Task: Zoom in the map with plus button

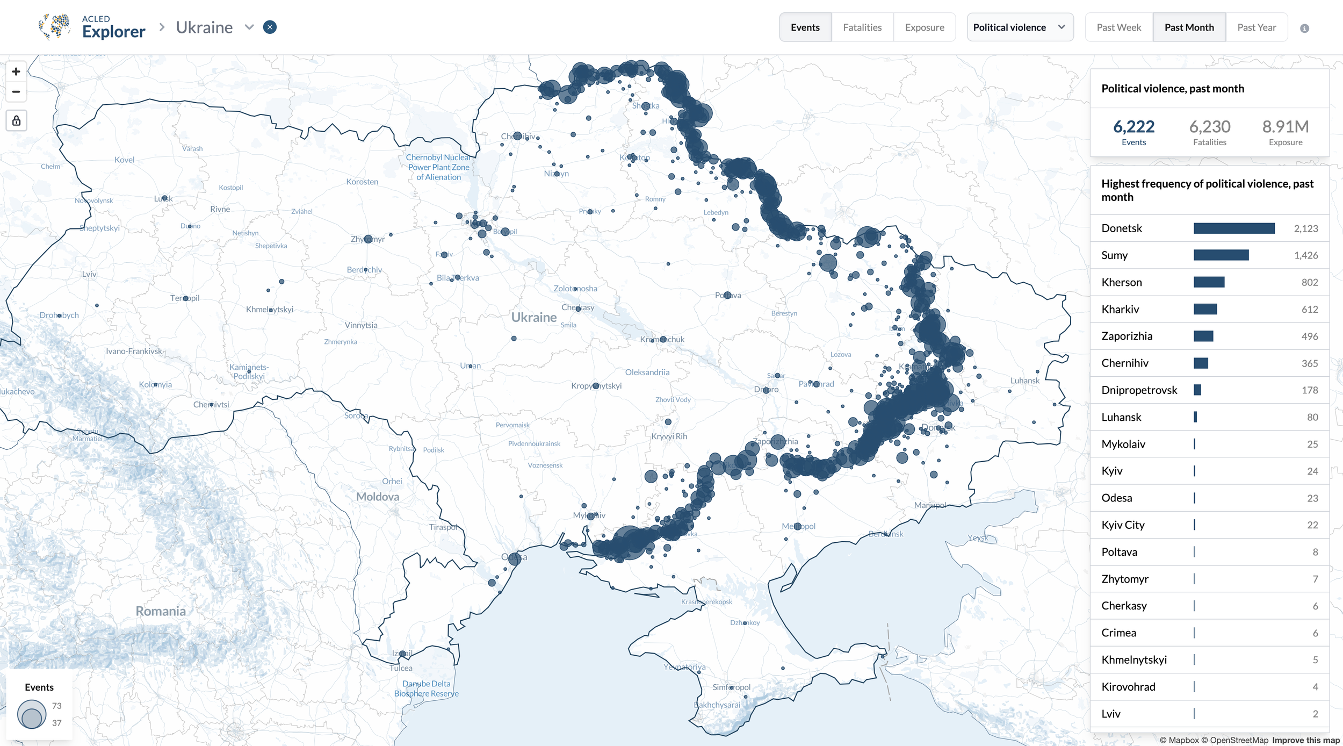Action: pyautogui.click(x=16, y=71)
